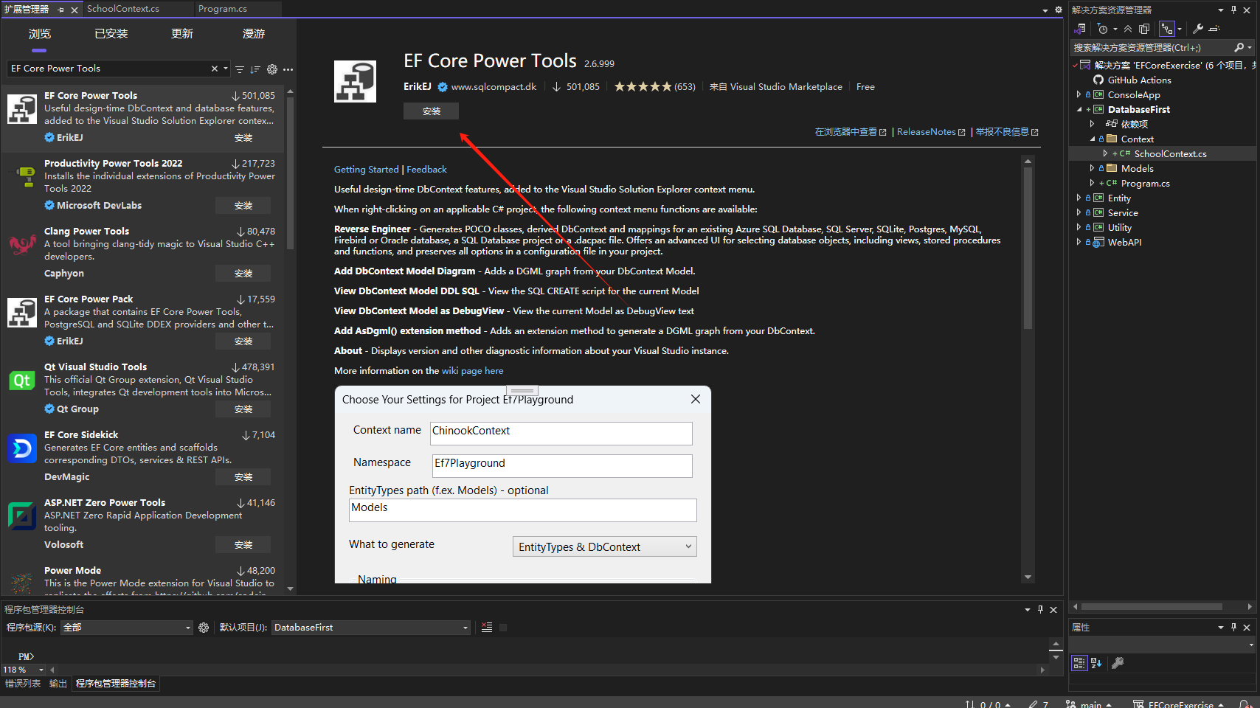Click the 举报不良信息 report abuse link
1260x708 pixels.
coord(1007,132)
